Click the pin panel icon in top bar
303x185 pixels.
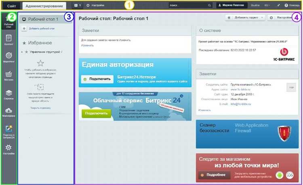click(x=278, y=5)
